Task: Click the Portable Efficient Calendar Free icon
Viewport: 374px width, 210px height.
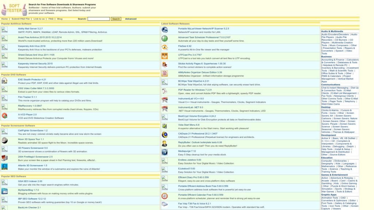Action: (x=165, y=196)
